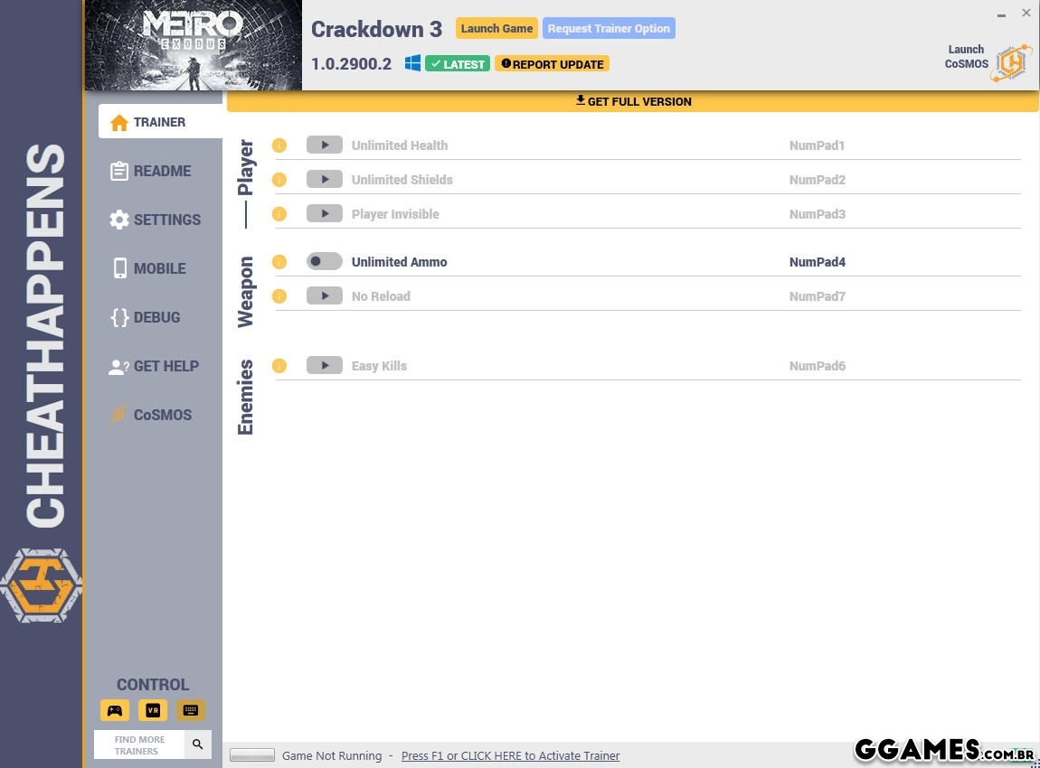Click info icon beside Unlimited Health

tap(279, 145)
